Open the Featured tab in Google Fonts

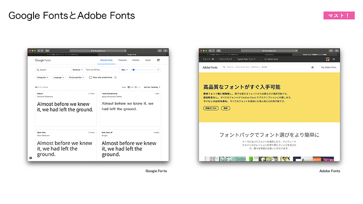122,60
